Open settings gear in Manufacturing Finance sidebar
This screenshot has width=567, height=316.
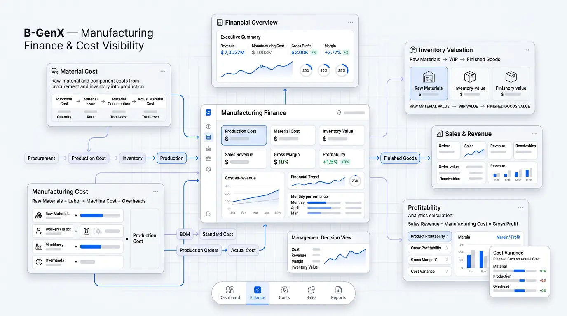click(x=209, y=169)
